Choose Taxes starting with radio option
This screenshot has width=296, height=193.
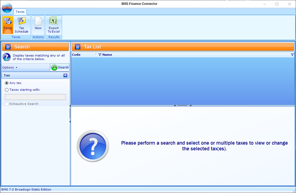(x=7, y=90)
